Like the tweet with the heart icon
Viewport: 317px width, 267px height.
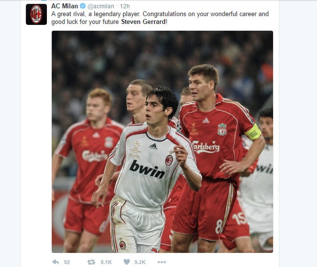click(127, 262)
